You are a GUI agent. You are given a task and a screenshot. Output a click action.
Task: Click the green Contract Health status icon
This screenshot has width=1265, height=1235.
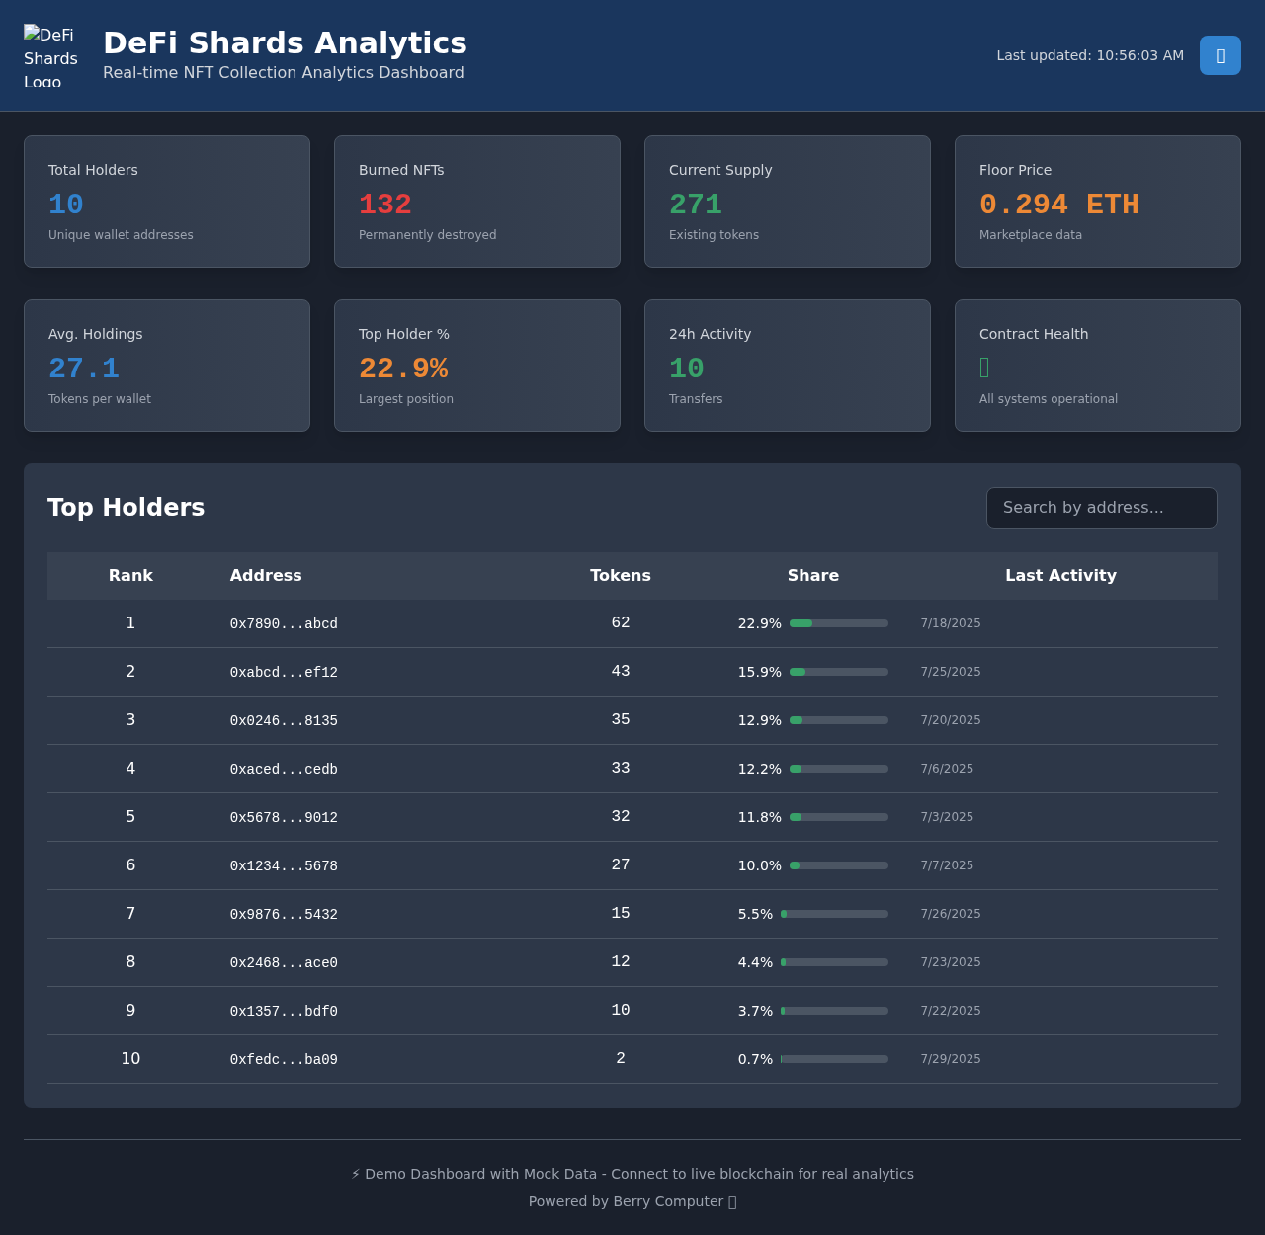pyautogui.click(x=983, y=367)
